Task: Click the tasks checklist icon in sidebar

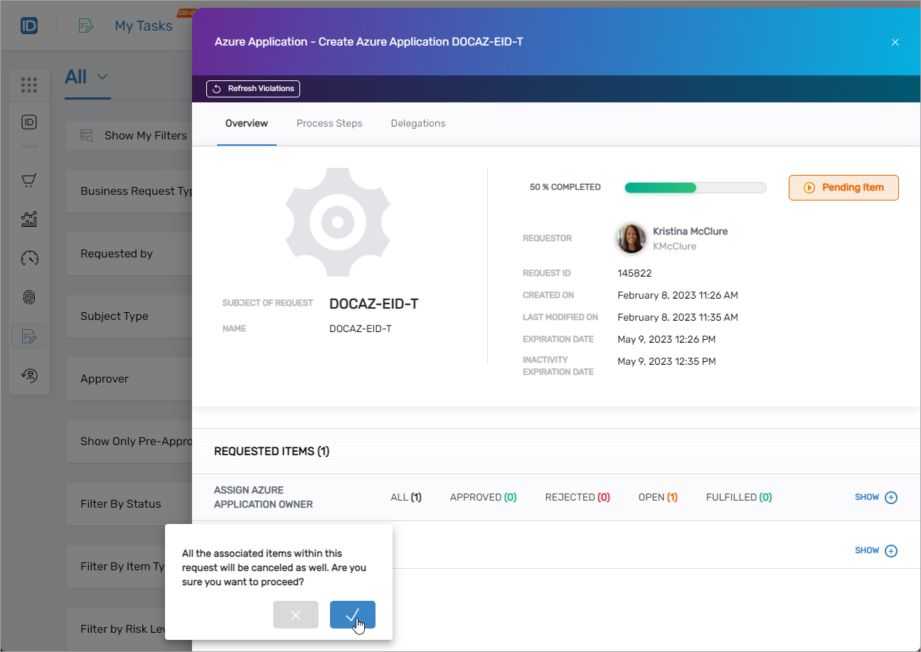Action: (29, 336)
